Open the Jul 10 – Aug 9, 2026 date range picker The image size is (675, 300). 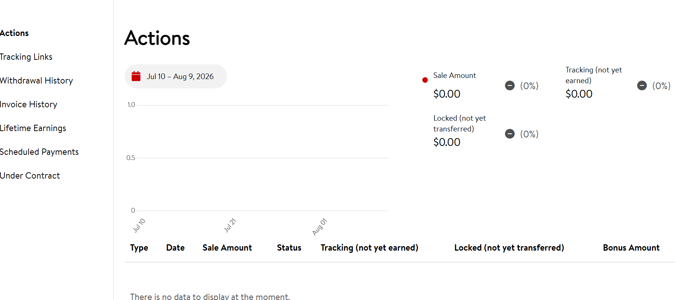176,76
